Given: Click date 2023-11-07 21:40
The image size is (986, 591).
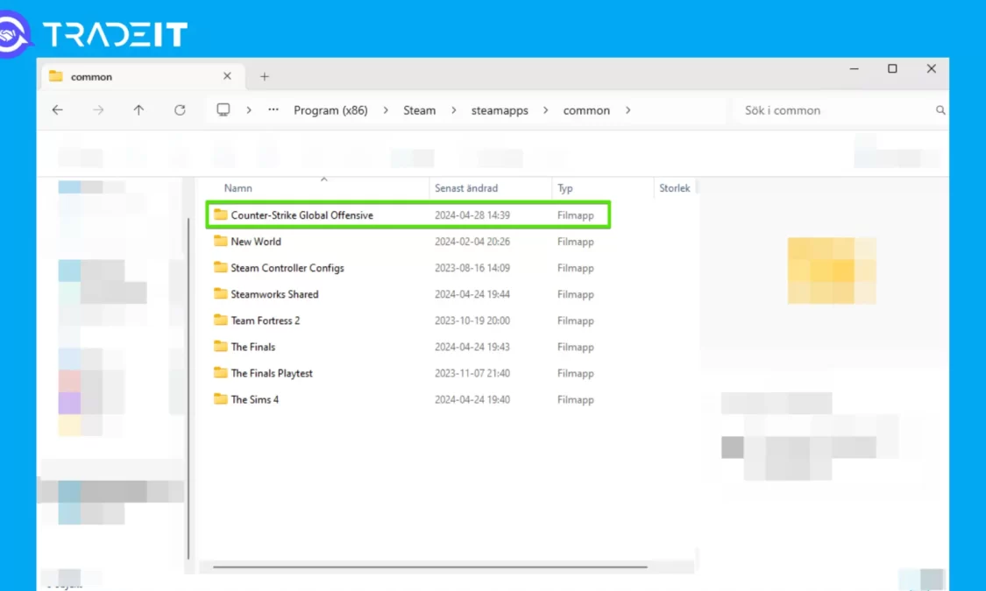Looking at the screenshot, I should 472,373.
